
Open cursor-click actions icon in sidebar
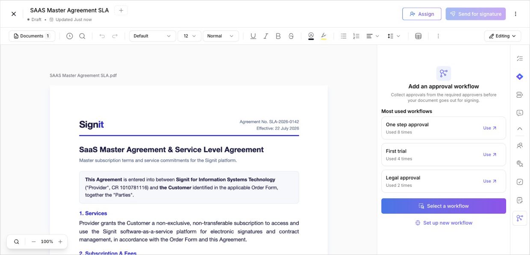pos(520,164)
